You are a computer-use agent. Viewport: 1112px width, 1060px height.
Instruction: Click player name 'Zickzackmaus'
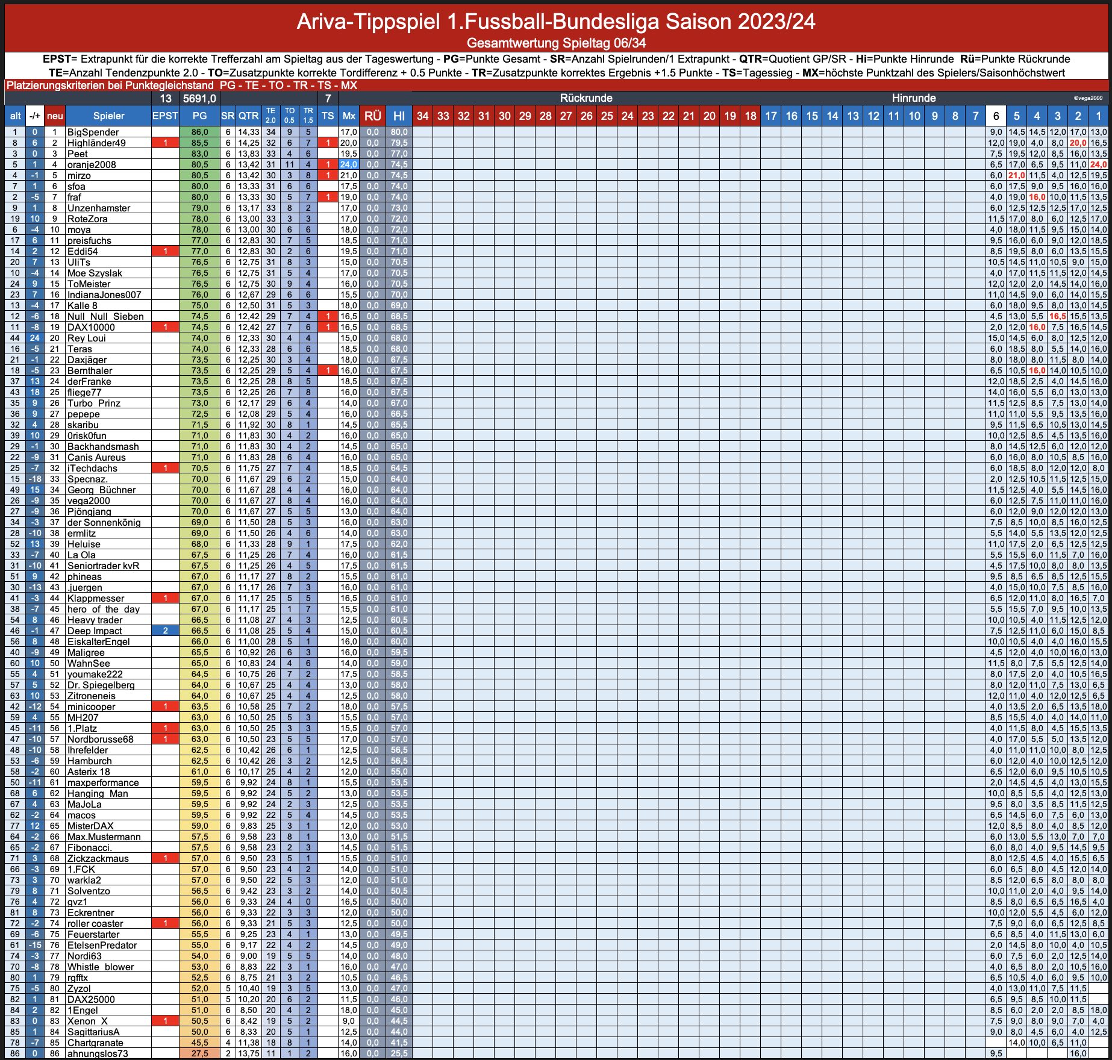[x=98, y=858]
